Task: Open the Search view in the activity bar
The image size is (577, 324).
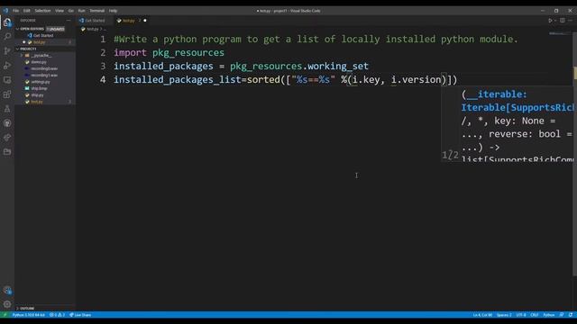Action: tap(7, 36)
